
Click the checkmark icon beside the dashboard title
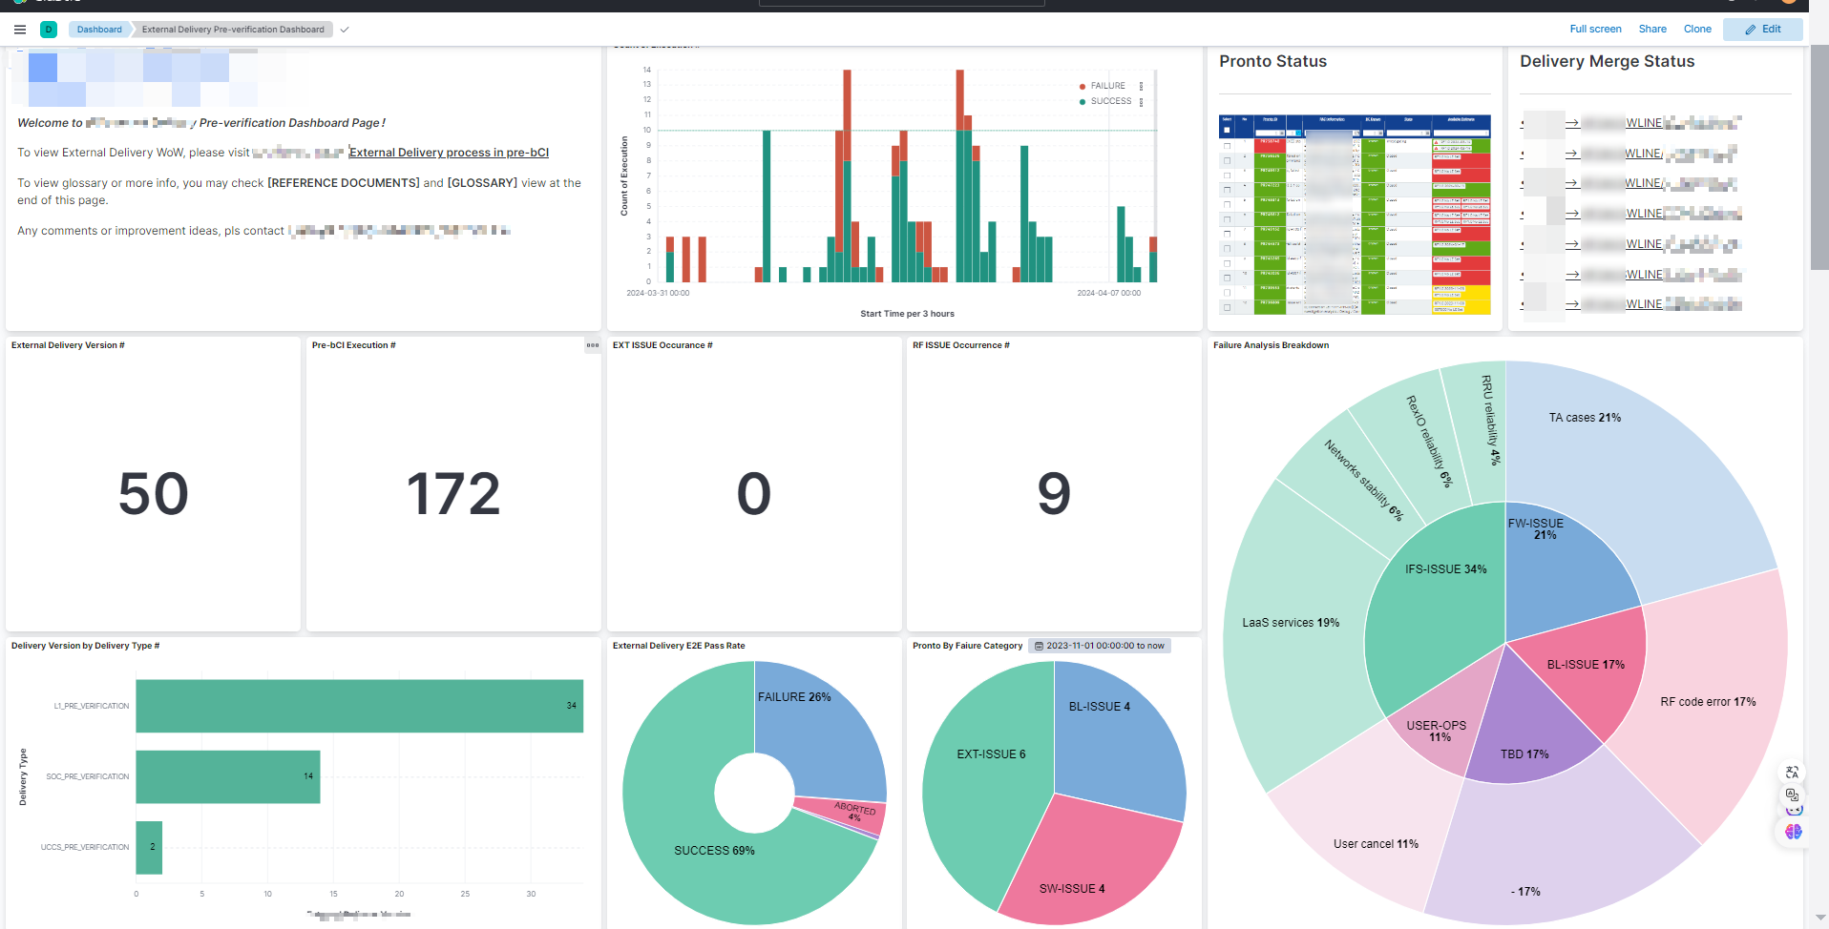coord(345,30)
